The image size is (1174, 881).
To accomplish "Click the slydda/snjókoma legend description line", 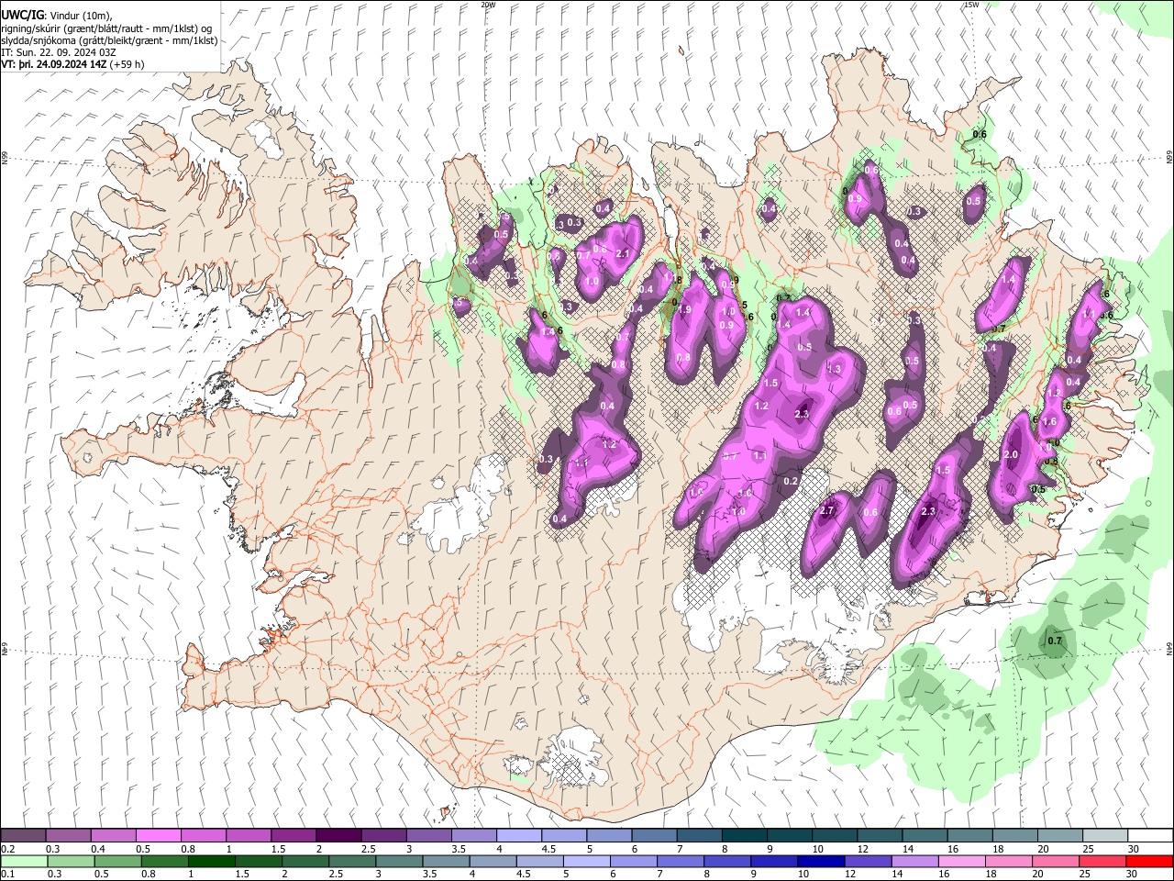I will [109, 40].
